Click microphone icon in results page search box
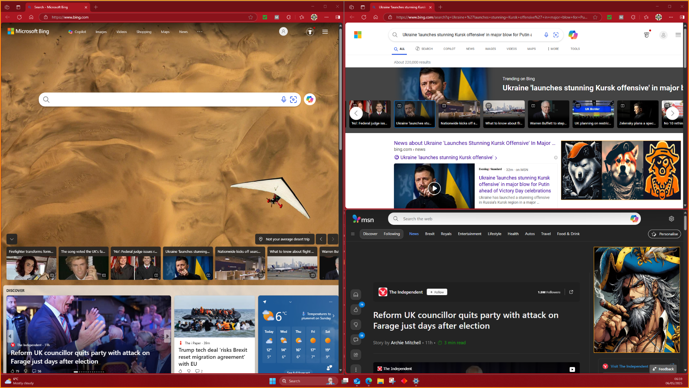The width and height of the screenshot is (689, 388). [x=546, y=35]
